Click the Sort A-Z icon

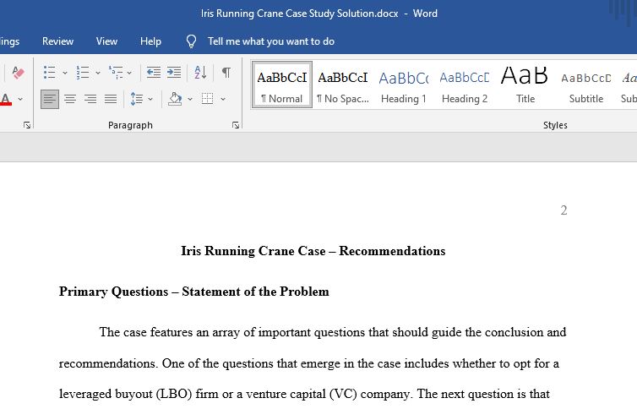tap(200, 73)
